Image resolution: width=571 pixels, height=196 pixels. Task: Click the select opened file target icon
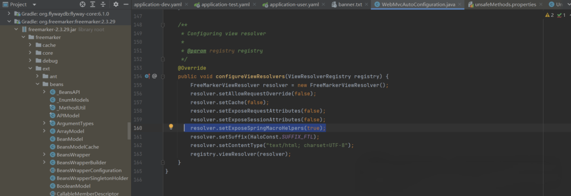point(82,4)
